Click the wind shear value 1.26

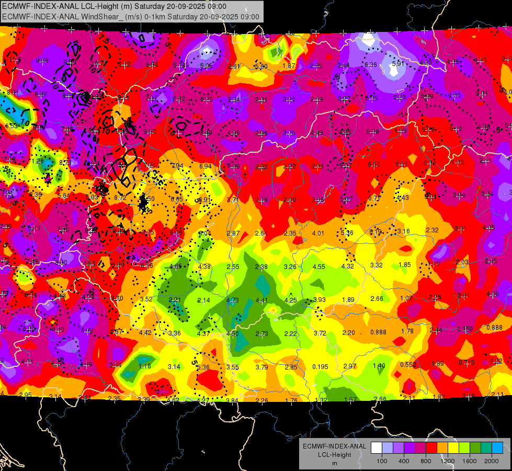38,161
